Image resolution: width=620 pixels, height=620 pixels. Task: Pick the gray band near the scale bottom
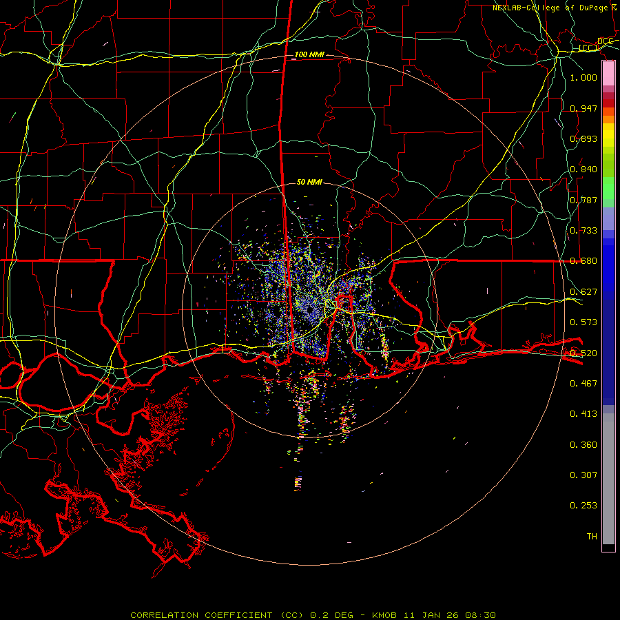[608, 479]
